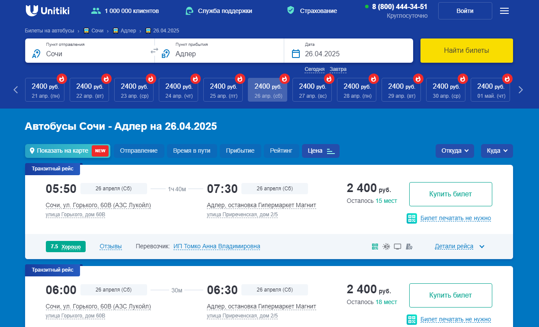The height and width of the screenshot is (327, 539).
Task: Toggle sorting by Отправление
Action: pyautogui.click(x=139, y=151)
